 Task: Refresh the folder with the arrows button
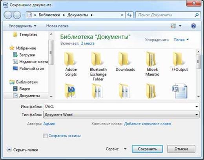(129, 15)
